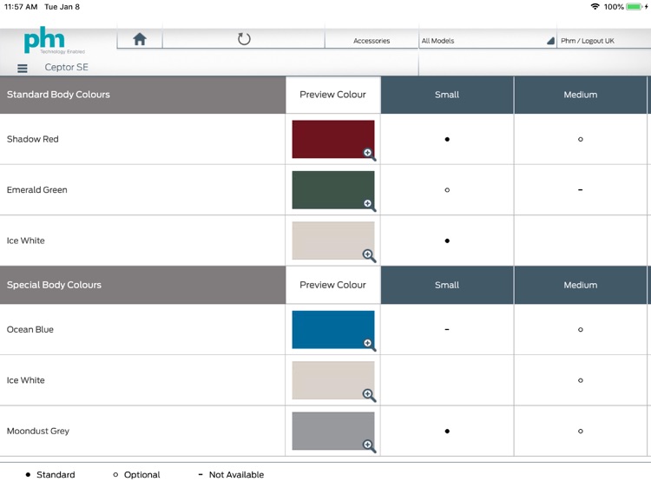The width and height of the screenshot is (651, 488).
Task: Tap Small column header under Standard Body Colours
Action: [447, 95]
